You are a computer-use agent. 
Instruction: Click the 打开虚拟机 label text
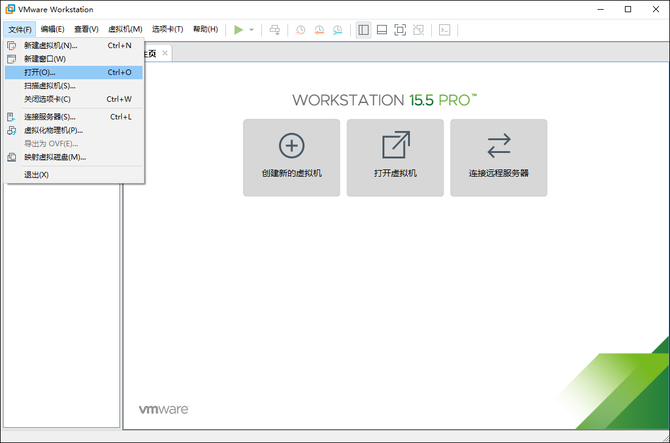395,173
